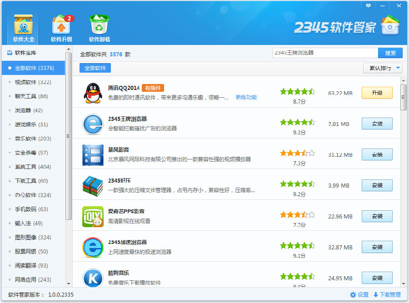The height and width of the screenshot is (303, 409).
Task: Select 视频软件 (322) category
Action: [x=33, y=82]
